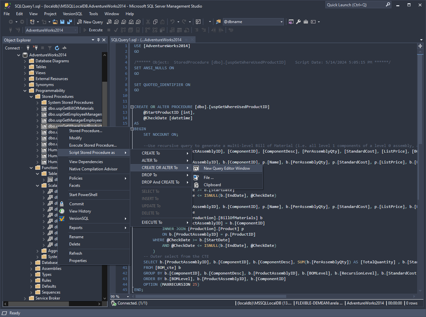Open the 99 % zoom level dropdown
Screen dimensions: 426x317
pos(128,297)
